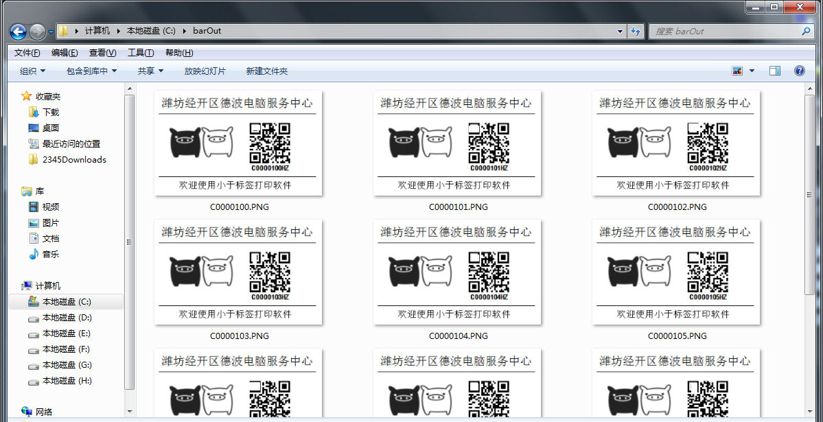The height and width of the screenshot is (422, 823).
Task: Click the C0000104.PNG file name
Action: click(459, 336)
